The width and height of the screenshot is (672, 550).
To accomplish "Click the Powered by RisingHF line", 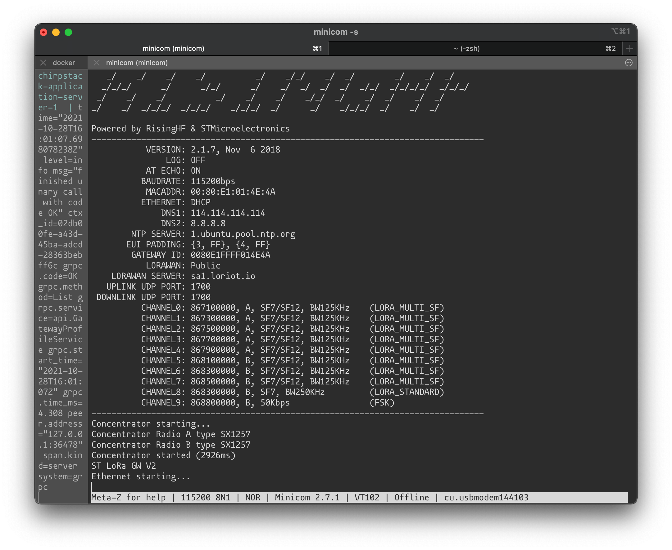I will (x=190, y=128).
